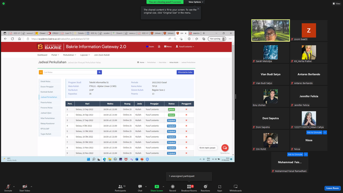Open the Menu grid in the header
343x193 pixels.
coord(168,47)
